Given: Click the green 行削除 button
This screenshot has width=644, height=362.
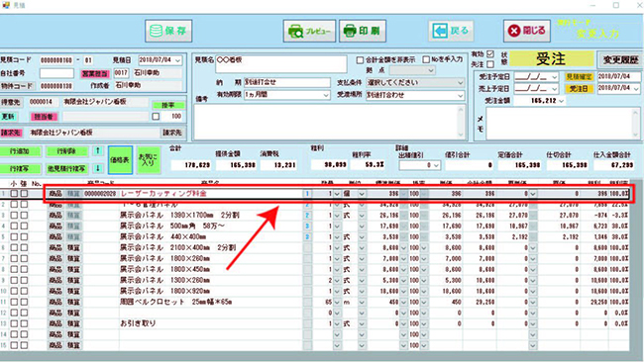Looking at the screenshot, I should tap(67, 151).
